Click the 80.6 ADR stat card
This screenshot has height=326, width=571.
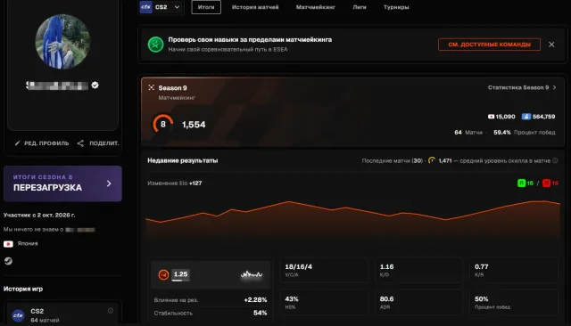click(418, 302)
